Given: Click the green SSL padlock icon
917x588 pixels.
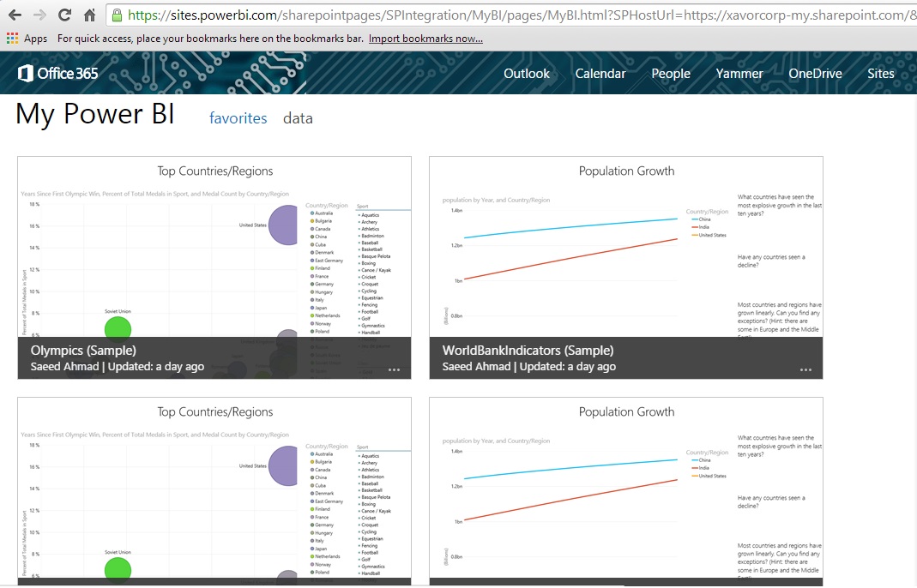Looking at the screenshot, I should click(117, 15).
